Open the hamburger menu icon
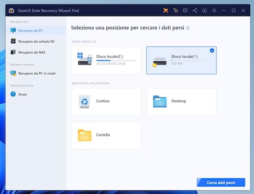This screenshot has width=254, height=194. pyautogui.click(x=214, y=10)
